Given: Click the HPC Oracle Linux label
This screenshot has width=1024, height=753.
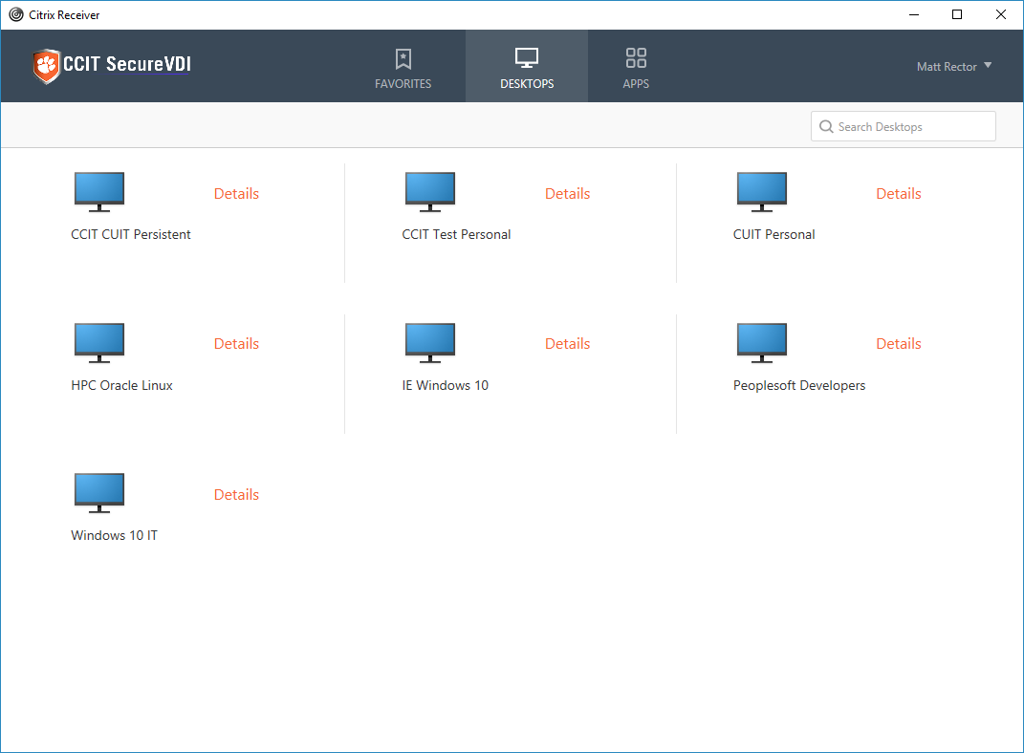Looking at the screenshot, I should pyautogui.click(x=121, y=385).
